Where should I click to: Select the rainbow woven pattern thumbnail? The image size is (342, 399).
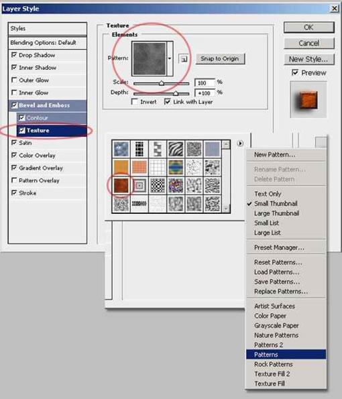click(176, 167)
